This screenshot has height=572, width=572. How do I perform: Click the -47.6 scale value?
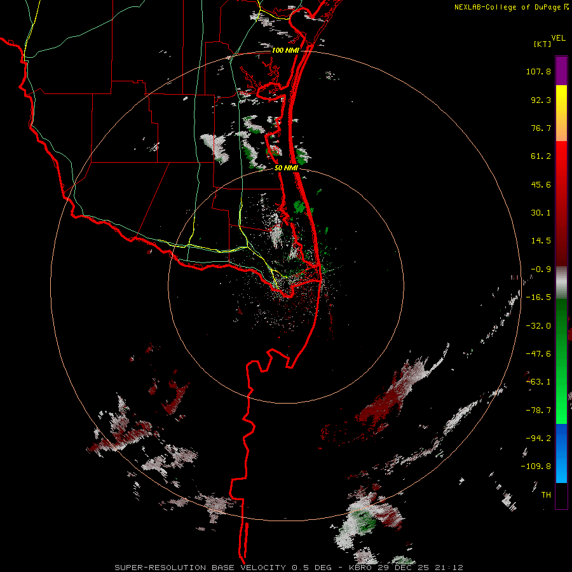tap(538, 354)
